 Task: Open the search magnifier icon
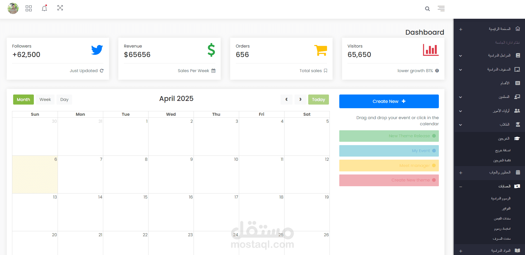coord(427,9)
